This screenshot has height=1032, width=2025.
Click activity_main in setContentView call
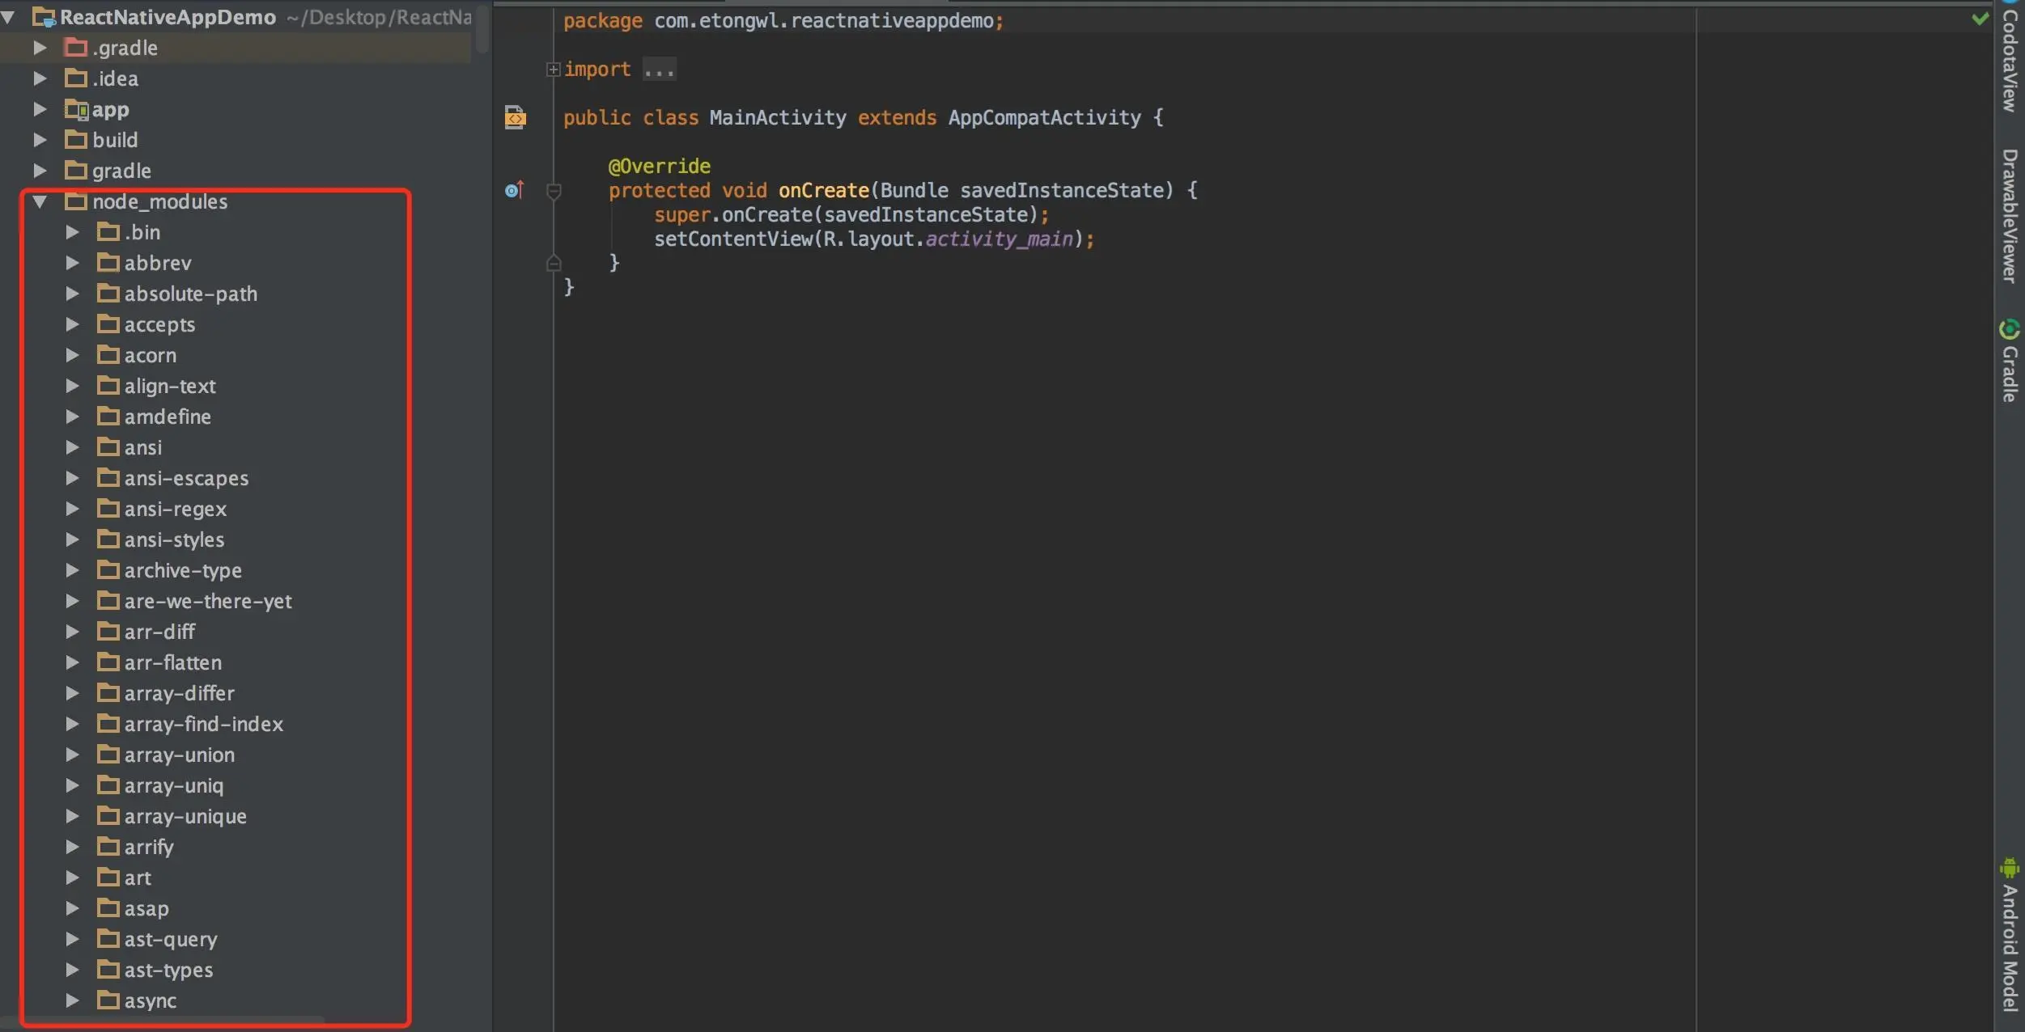(999, 239)
